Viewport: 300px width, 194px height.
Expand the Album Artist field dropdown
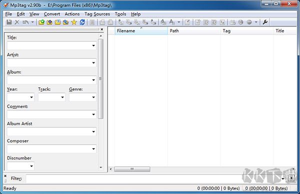point(93,132)
